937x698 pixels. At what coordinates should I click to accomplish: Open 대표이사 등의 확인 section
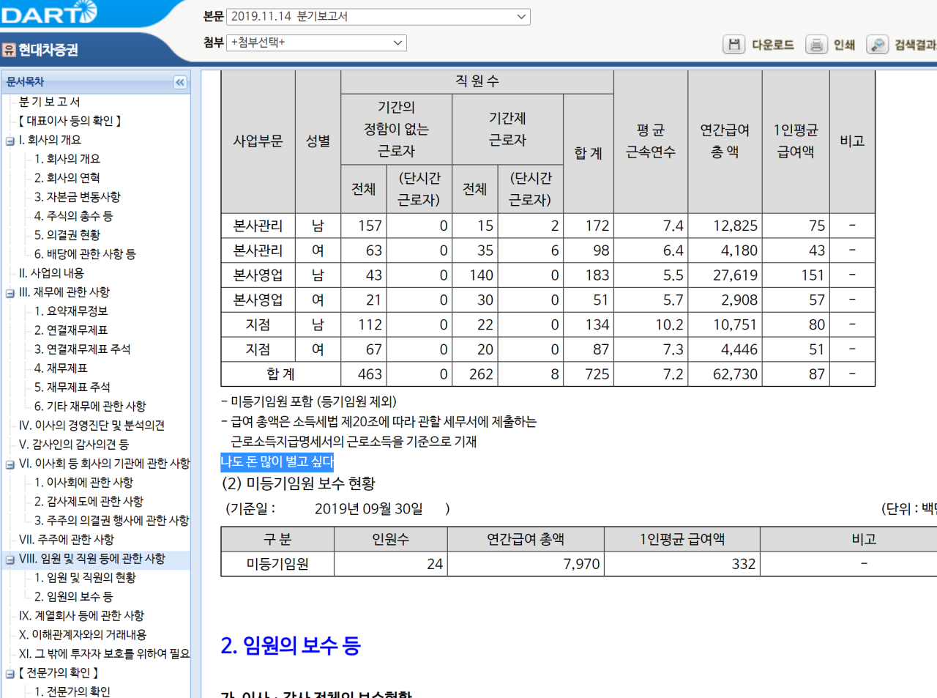click(x=70, y=121)
